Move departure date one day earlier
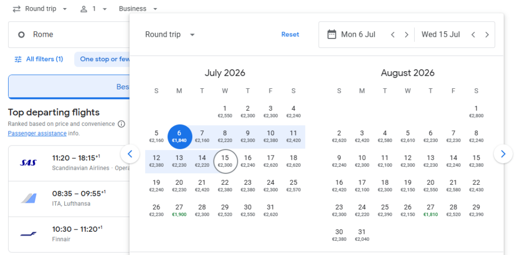The height and width of the screenshot is (255, 518). tap(393, 35)
